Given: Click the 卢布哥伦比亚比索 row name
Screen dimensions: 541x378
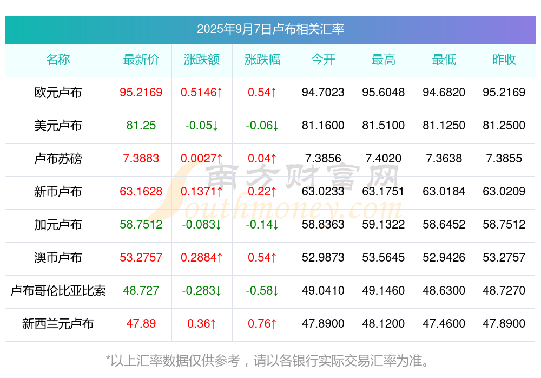Looking at the screenshot, I should click(x=58, y=291).
